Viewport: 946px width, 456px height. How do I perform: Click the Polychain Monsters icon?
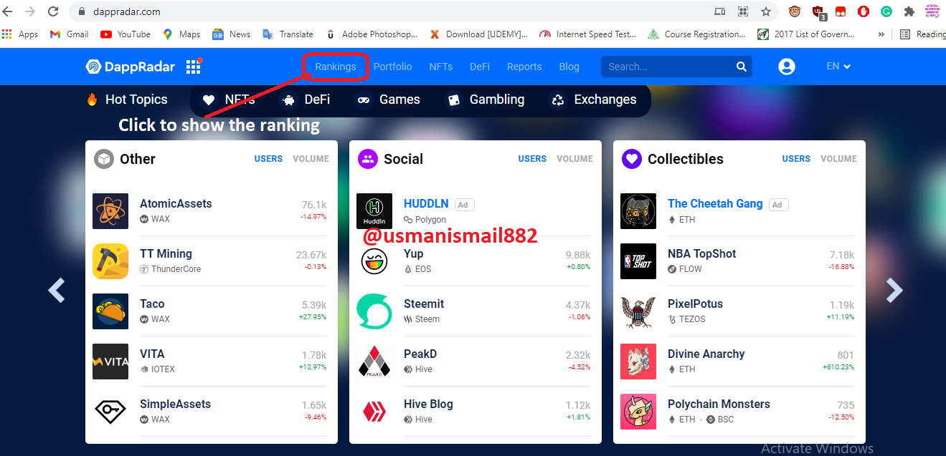(x=638, y=412)
